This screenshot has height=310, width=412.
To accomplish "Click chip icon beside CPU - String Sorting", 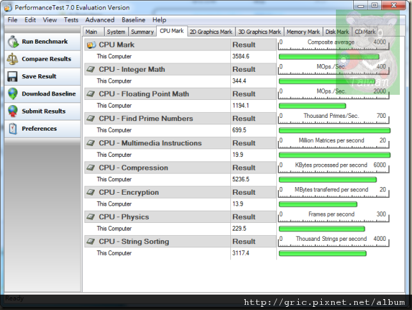I will click(x=91, y=241).
